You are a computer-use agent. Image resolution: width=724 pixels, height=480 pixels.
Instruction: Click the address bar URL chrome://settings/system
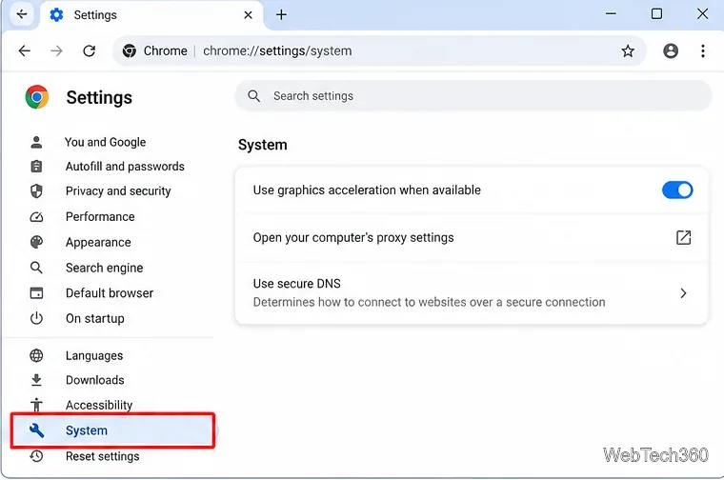(277, 50)
